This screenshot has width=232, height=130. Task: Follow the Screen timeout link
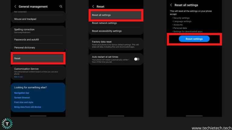tap(22, 98)
